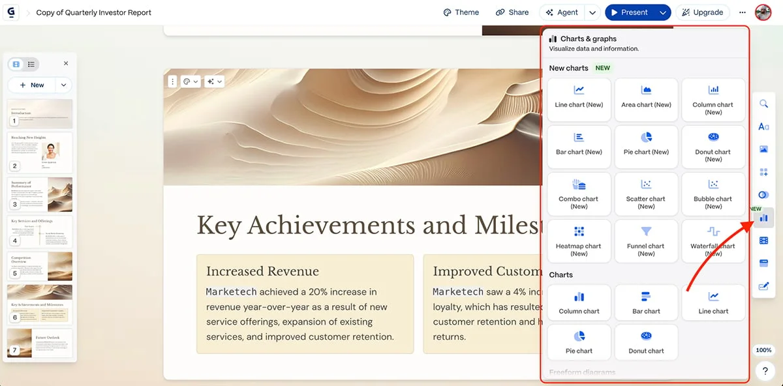Click the 'Key Achievements and Milest' heading

[x=369, y=225]
